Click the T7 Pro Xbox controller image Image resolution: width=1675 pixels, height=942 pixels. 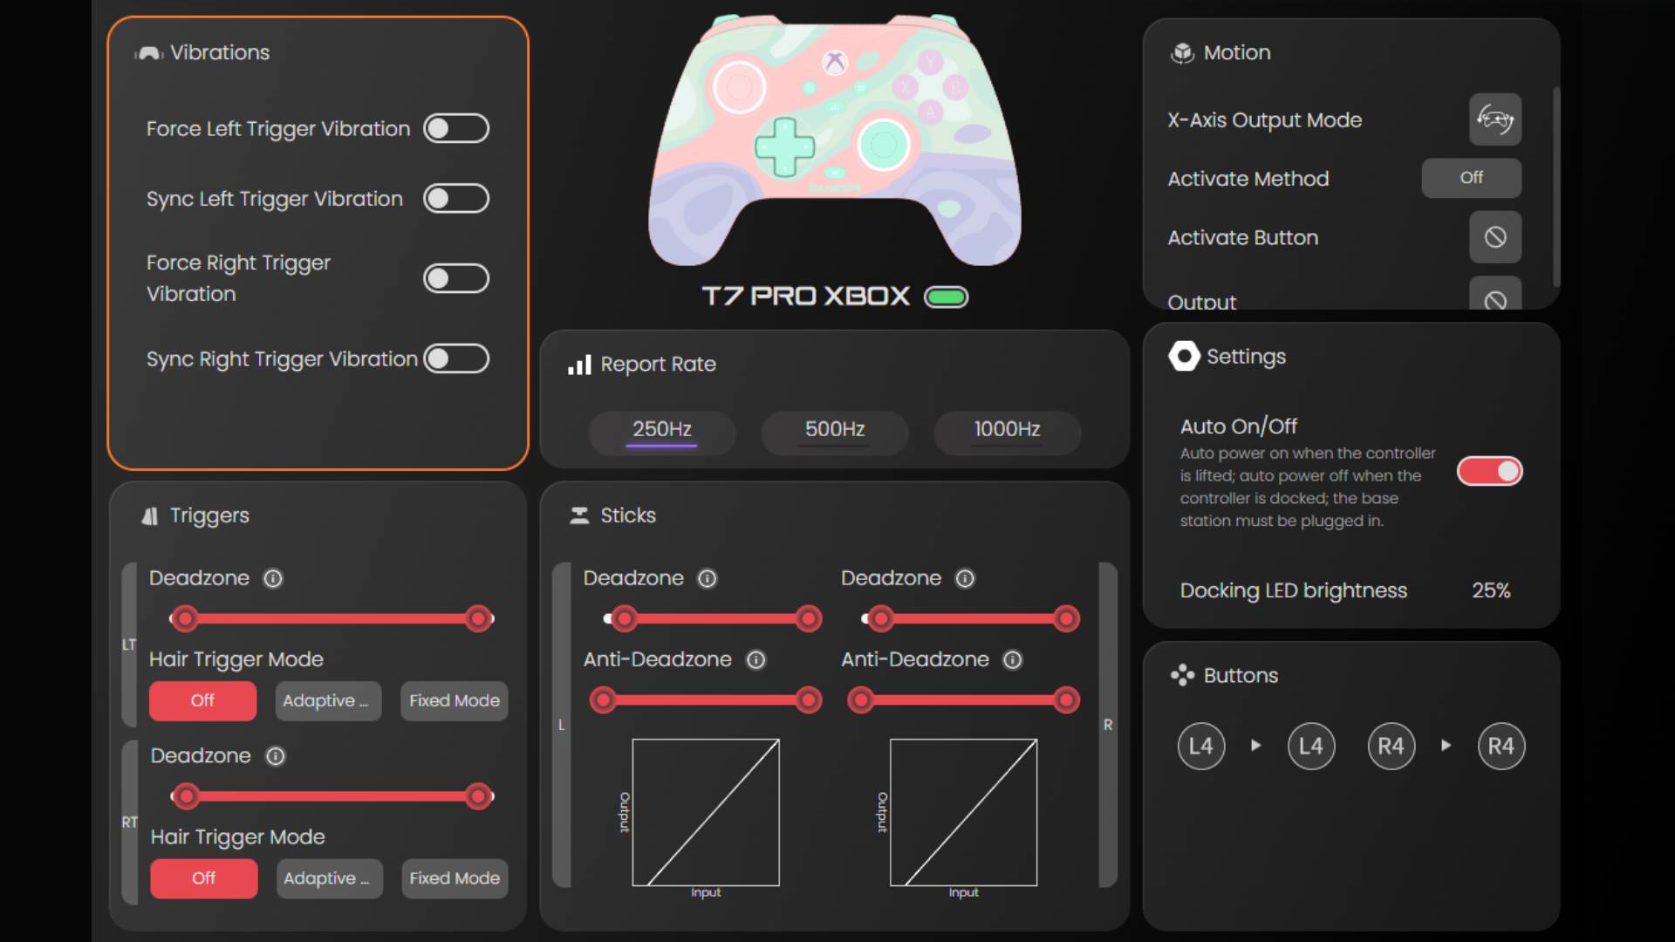835,140
